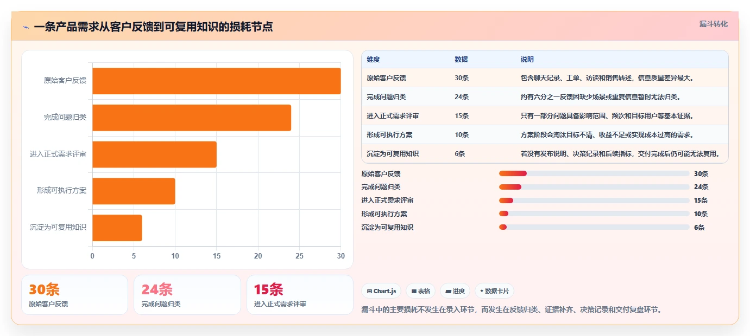Click the 沉淀为可复用知识 y-axis label on chart

point(58,228)
